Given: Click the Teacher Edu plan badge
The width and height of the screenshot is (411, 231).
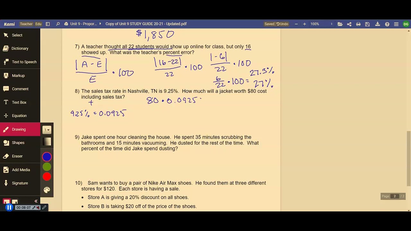Looking at the screenshot, I should coord(31,24).
